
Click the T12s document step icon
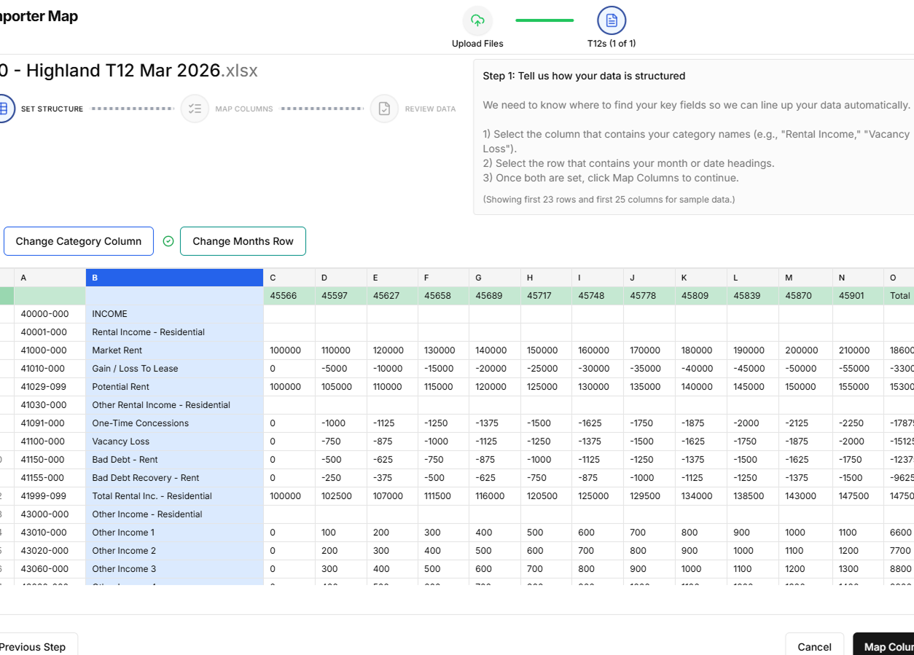coord(612,20)
